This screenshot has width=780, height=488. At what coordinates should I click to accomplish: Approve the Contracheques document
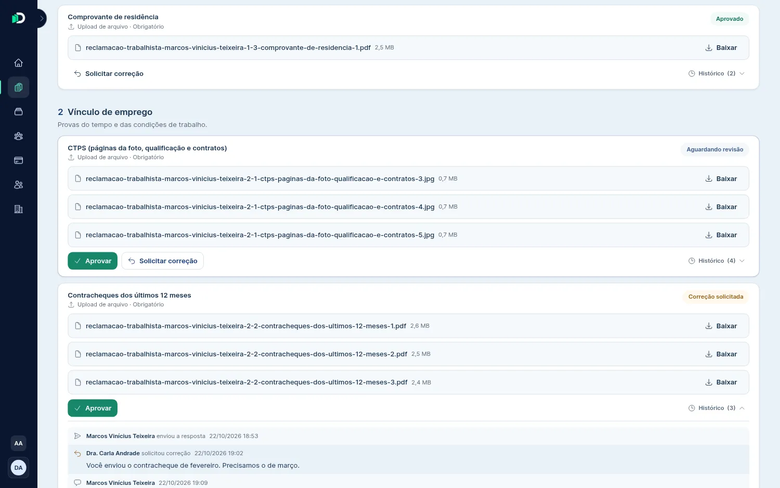93,408
